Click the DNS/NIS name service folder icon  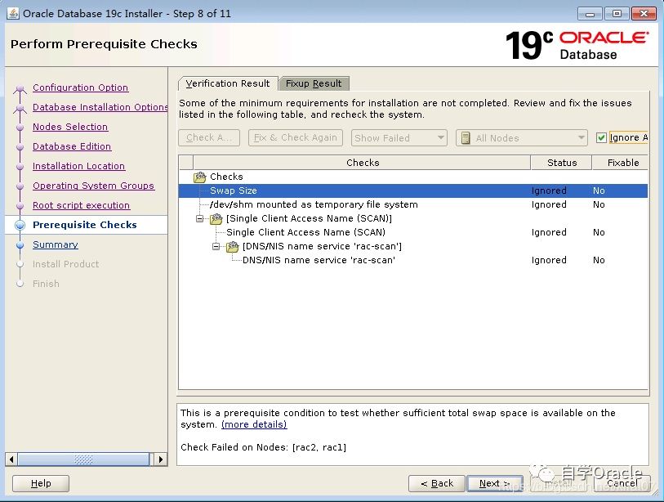pos(233,247)
